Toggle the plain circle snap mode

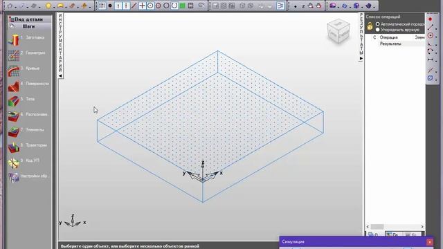166,6
